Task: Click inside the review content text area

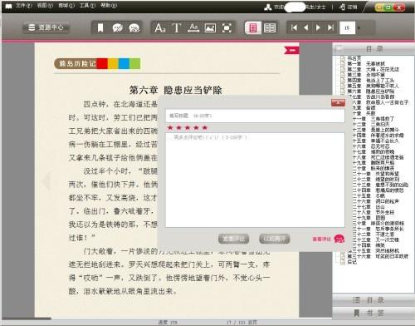Action: [x=255, y=180]
